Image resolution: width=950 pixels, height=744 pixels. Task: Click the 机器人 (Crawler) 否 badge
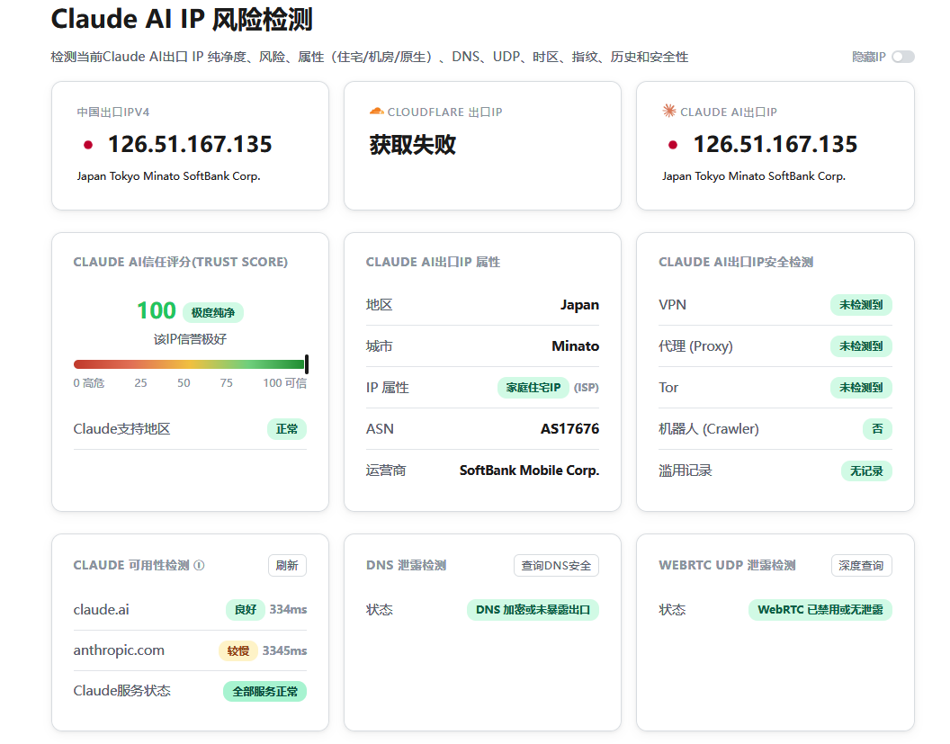click(x=877, y=429)
